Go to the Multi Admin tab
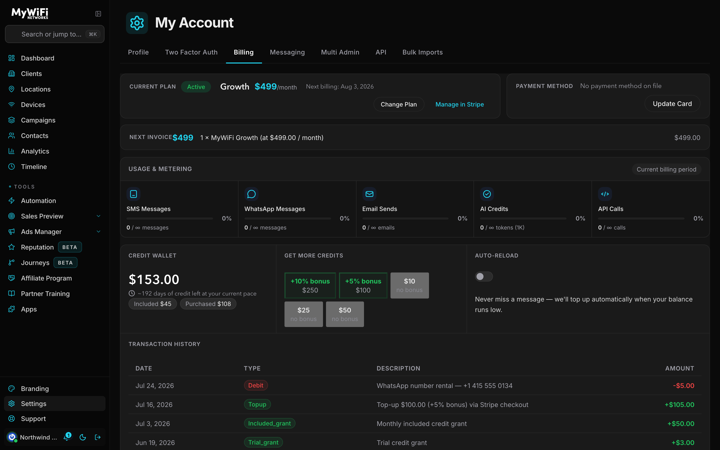This screenshot has width=720, height=450. (340, 52)
